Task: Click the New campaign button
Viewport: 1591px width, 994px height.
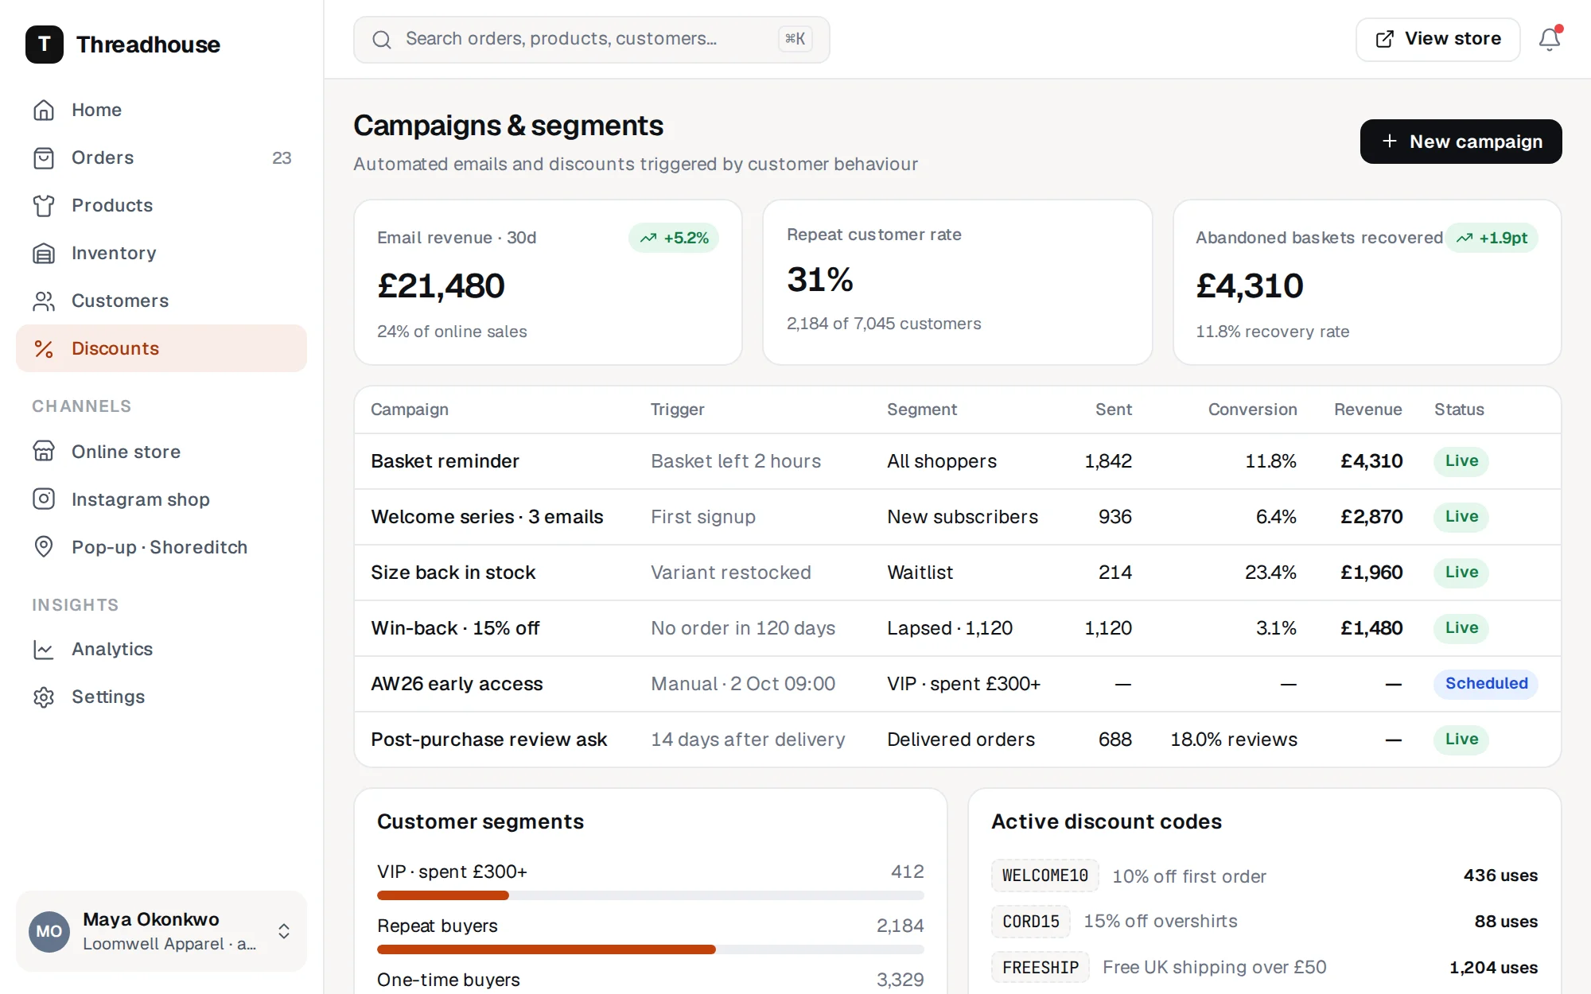Action: click(1461, 142)
